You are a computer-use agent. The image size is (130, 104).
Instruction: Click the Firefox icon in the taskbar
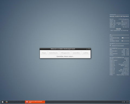(6, 102)
